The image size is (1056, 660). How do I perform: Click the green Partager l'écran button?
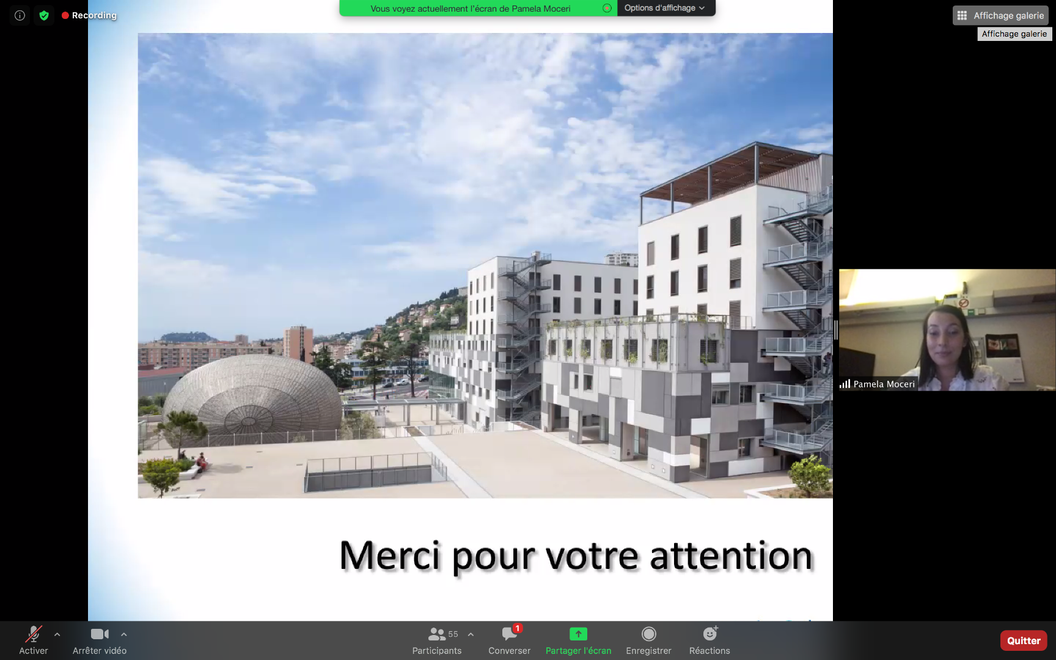click(578, 640)
